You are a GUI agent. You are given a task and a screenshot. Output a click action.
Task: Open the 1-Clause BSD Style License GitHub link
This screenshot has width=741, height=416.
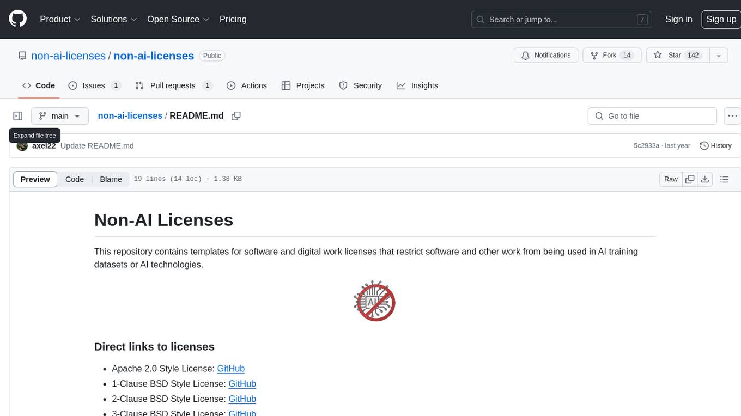[242, 384]
